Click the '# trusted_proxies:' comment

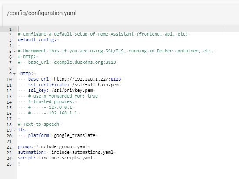pyautogui.click(x=51, y=101)
